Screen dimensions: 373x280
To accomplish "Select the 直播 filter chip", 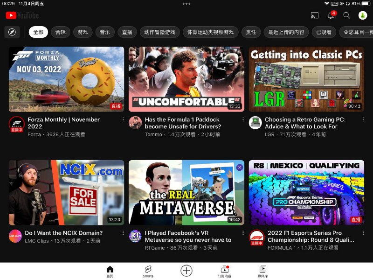I will coord(127,32).
